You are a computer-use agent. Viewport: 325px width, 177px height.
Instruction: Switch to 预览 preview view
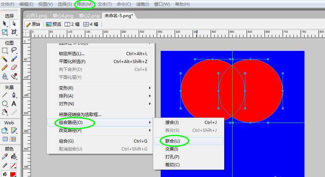point(54,24)
